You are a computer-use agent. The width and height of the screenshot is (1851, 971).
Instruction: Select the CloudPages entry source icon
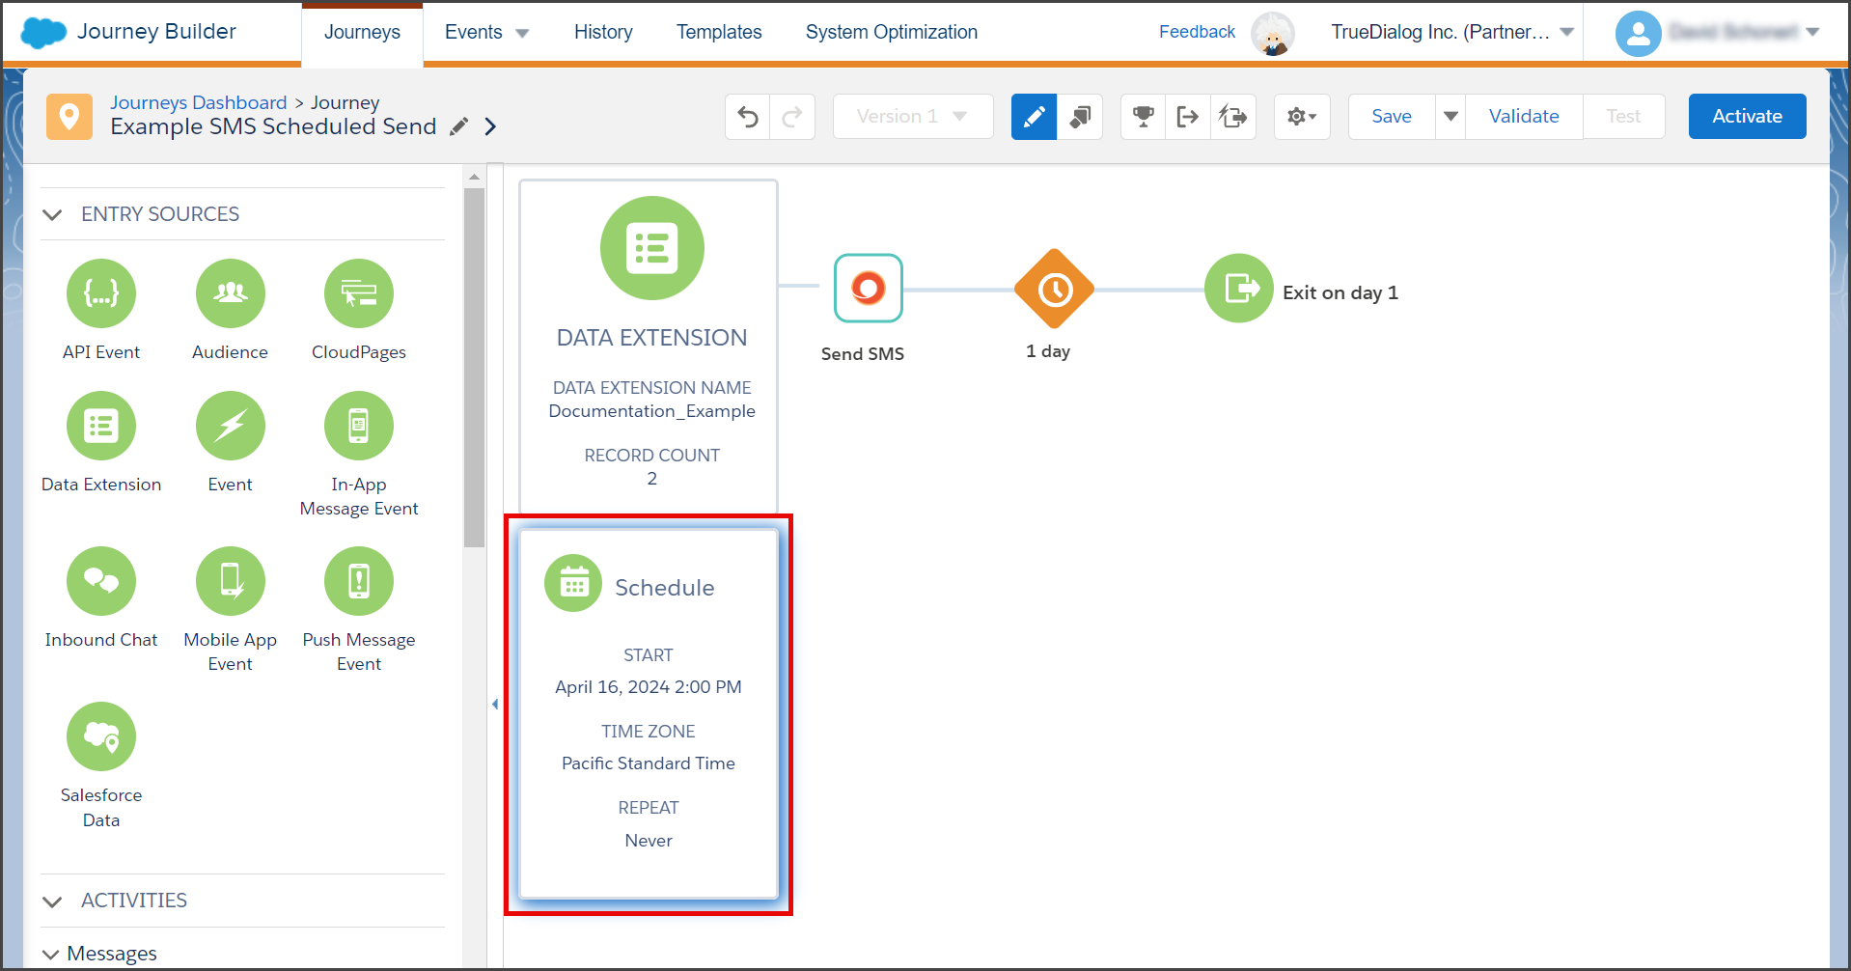pyautogui.click(x=359, y=293)
